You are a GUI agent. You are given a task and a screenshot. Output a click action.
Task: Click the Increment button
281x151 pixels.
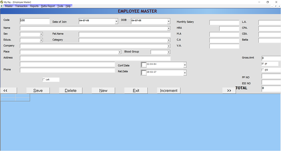click(x=169, y=91)
